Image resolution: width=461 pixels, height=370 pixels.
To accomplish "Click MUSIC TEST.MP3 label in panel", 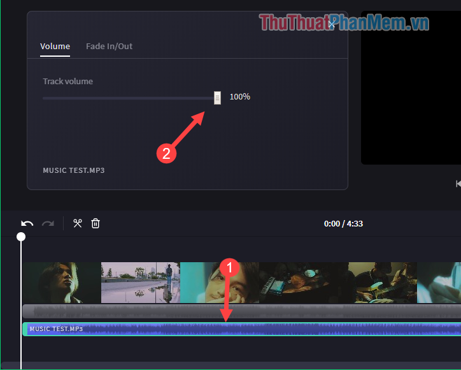I will pos(74,170).
